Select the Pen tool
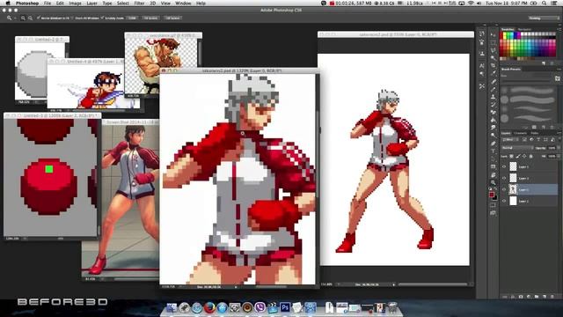 coord(494,143)
